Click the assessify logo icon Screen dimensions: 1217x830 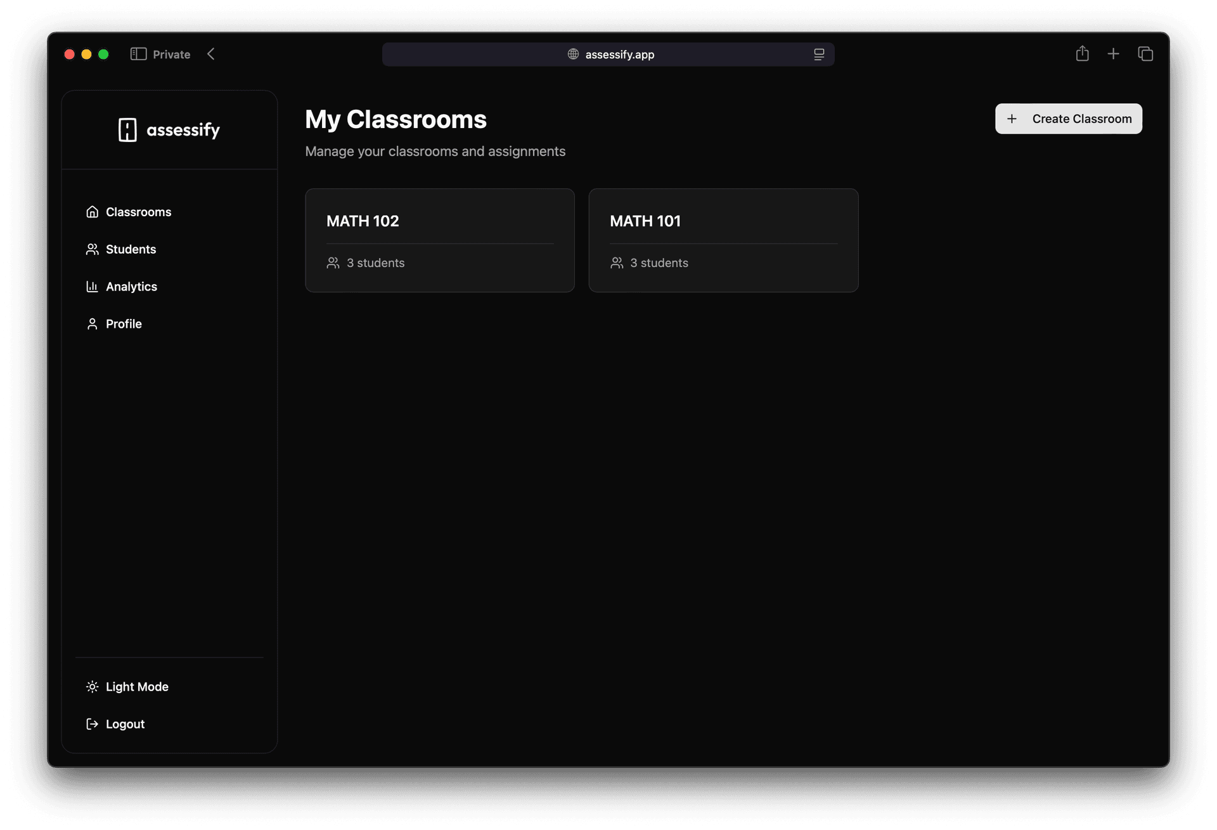(129, 129)
